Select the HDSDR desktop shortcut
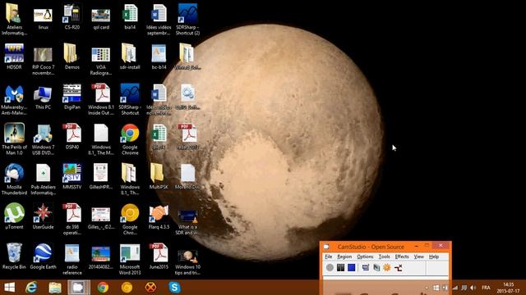The image size is (526, 295). [x=14, y=57]
